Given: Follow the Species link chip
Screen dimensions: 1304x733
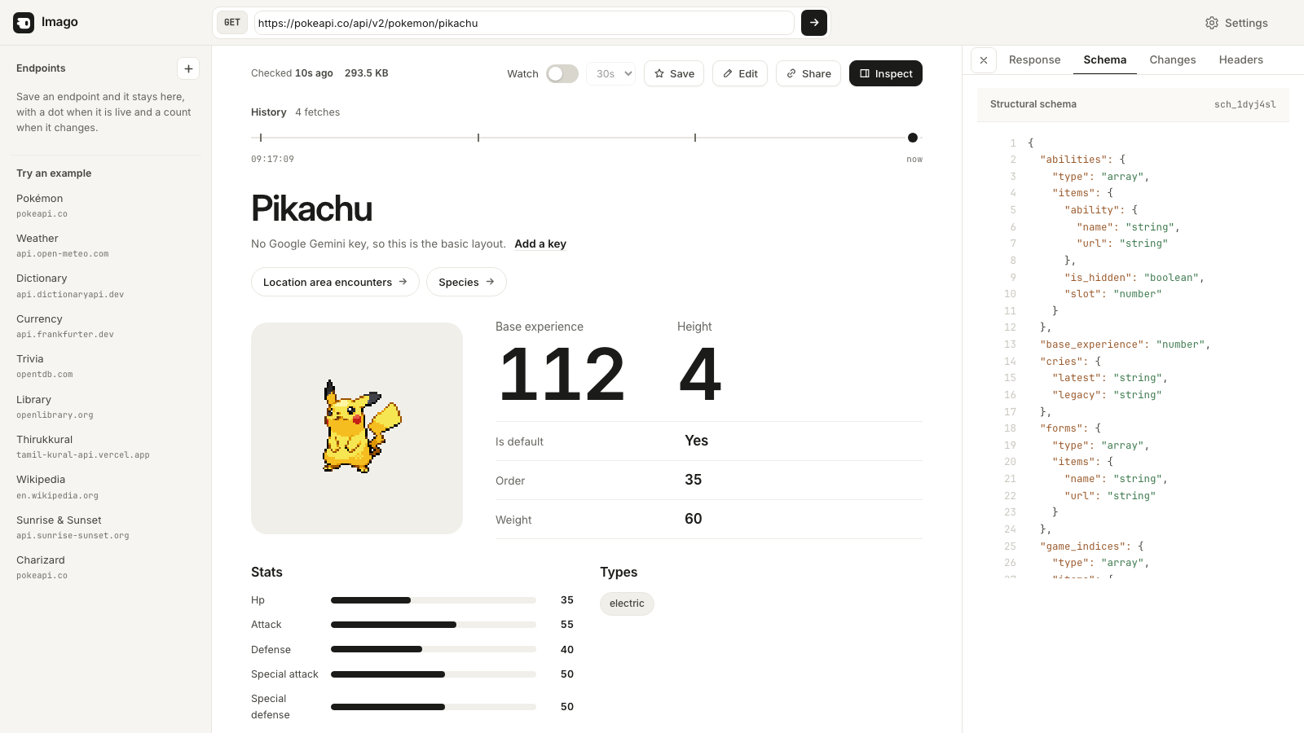Looking at the screenshot, I should 466,282.
